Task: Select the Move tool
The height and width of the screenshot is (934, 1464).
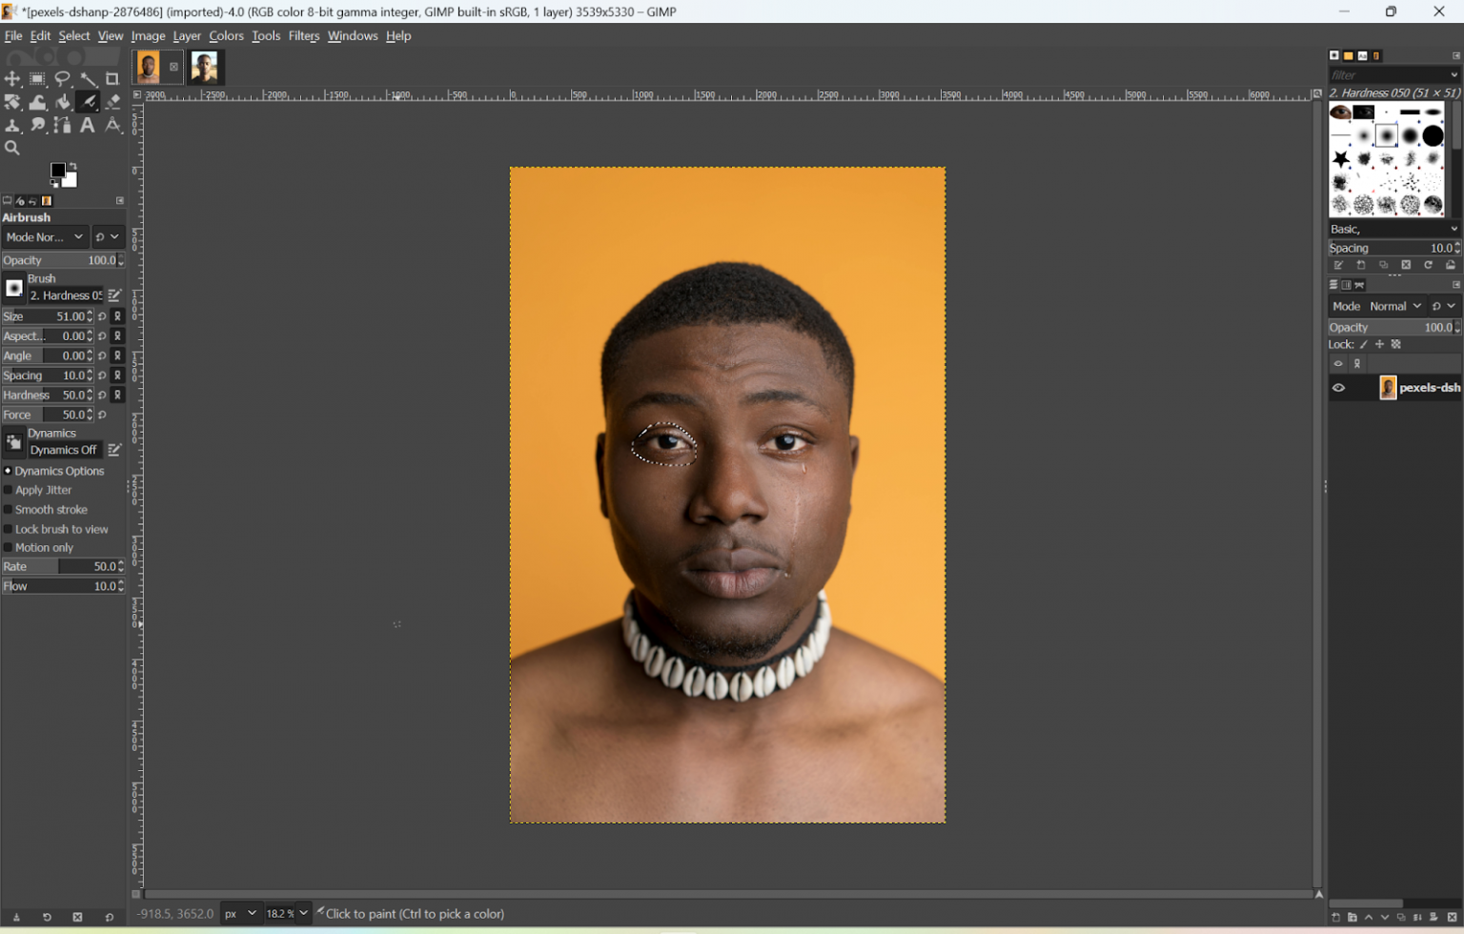Action: [12, 79]
